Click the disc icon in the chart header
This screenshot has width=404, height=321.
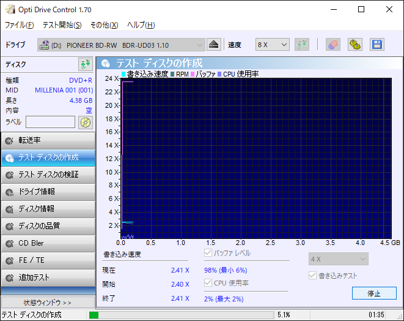pos(106,63)
